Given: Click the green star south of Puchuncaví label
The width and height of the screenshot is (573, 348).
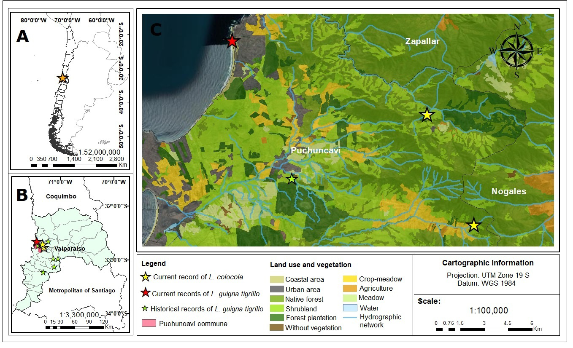Looking at the screenshot, I should (x=292, y=179).
